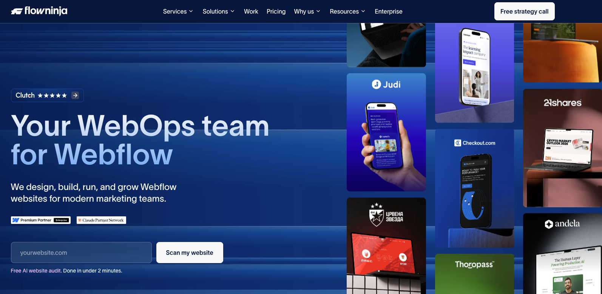Go to the Pricing page
The image size is (602, 294).
pos(276,11)
